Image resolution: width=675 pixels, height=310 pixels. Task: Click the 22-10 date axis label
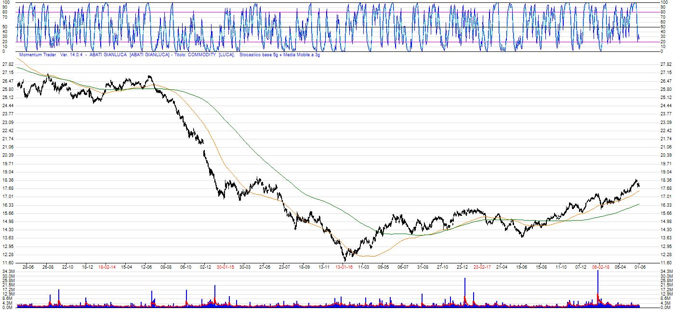[67, 266]
